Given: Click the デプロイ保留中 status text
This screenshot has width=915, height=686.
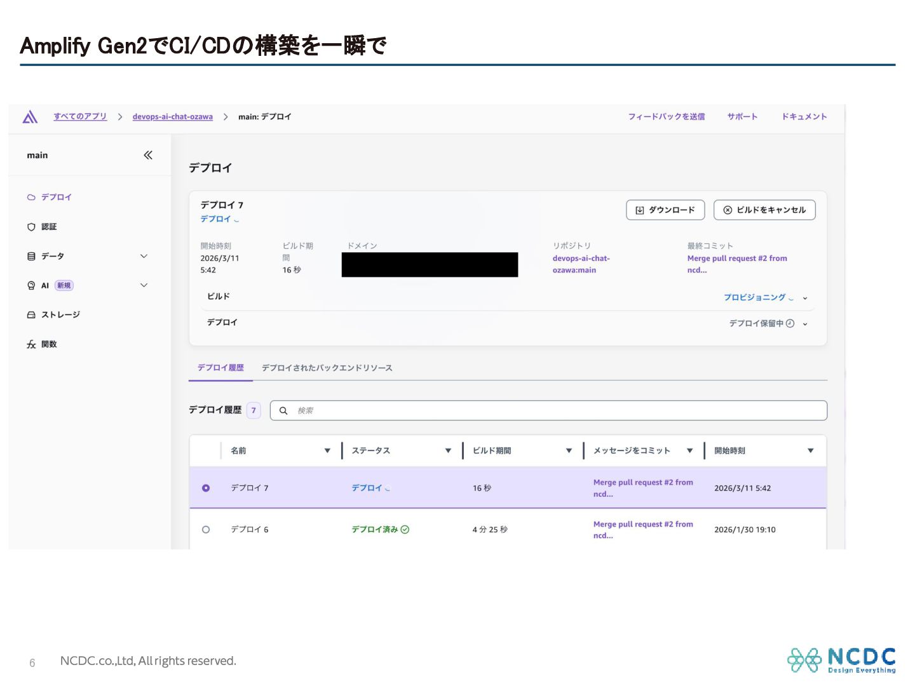Looking at the screenshot, I should (756, 323).
